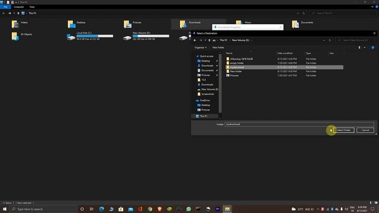Select the New folder row in the list

tap(284, 71)
